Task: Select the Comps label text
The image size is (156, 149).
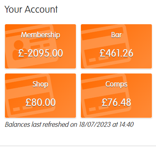Action: click(116, 85)
